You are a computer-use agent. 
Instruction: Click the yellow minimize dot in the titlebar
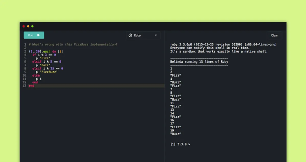click(x=28, y=26)
